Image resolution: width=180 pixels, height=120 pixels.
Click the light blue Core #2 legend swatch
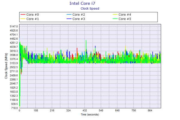click(69, 14)
